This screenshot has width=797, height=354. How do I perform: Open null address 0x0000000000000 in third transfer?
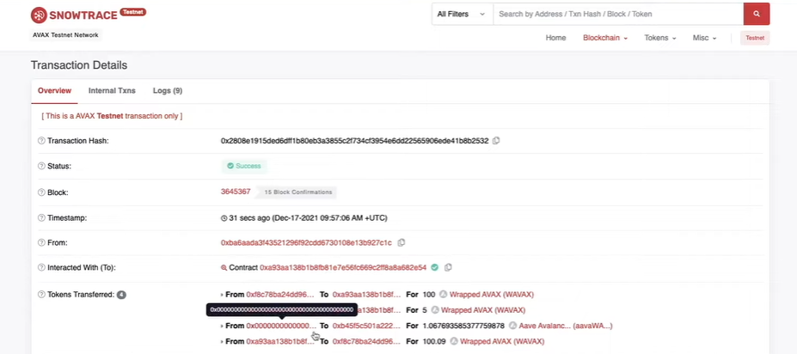tap(281, 326)
